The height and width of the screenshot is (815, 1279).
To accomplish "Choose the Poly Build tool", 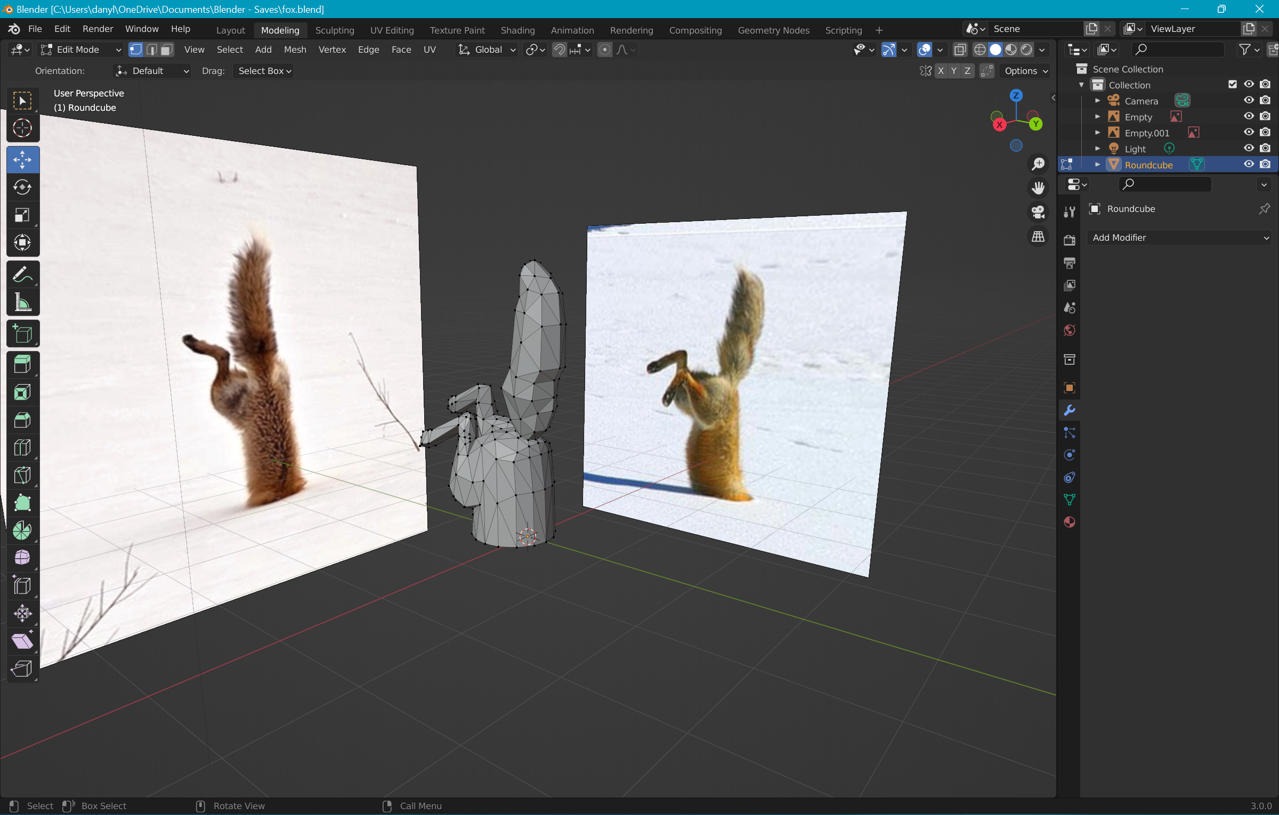I will pyautogui.click(x=22, y=503).
